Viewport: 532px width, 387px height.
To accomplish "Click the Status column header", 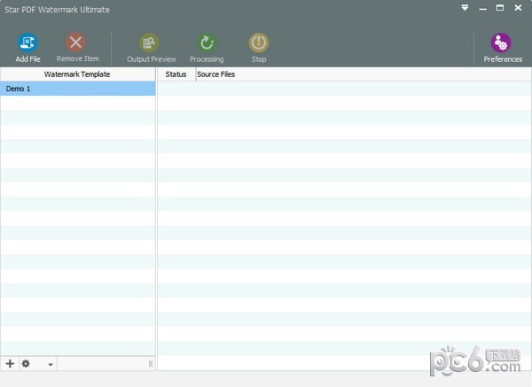I will pyautogui.click(x=176, y=74).
